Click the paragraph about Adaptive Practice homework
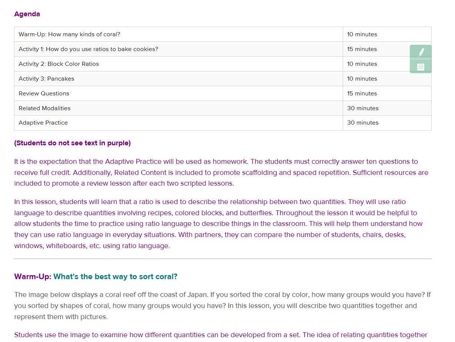The height and width of the screenshot is (342, 455). (221, 172)
